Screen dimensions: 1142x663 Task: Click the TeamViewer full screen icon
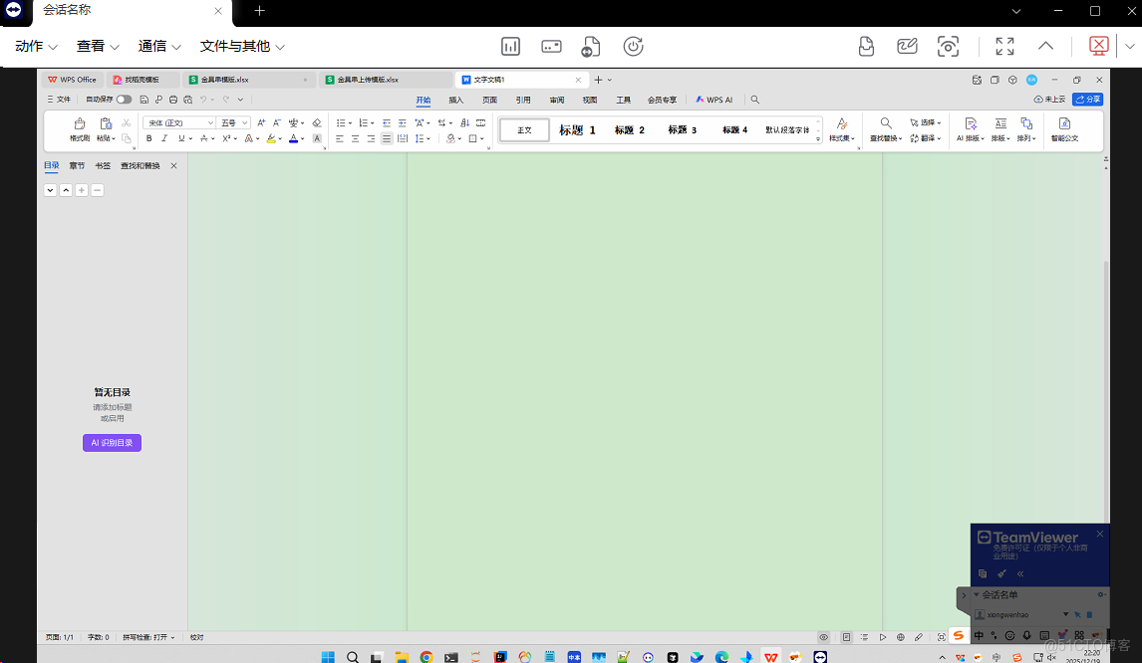point(1004,46)
